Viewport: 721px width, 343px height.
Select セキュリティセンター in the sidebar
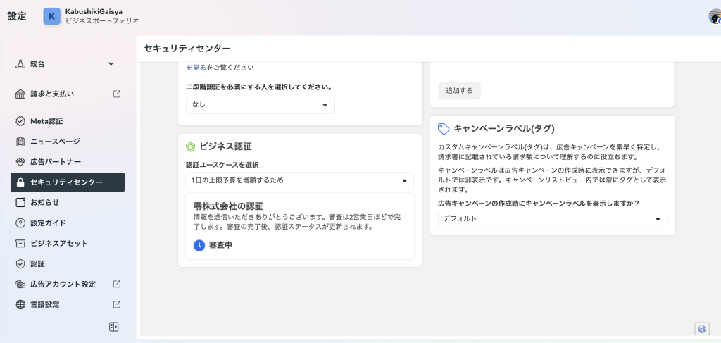(68, 182)
